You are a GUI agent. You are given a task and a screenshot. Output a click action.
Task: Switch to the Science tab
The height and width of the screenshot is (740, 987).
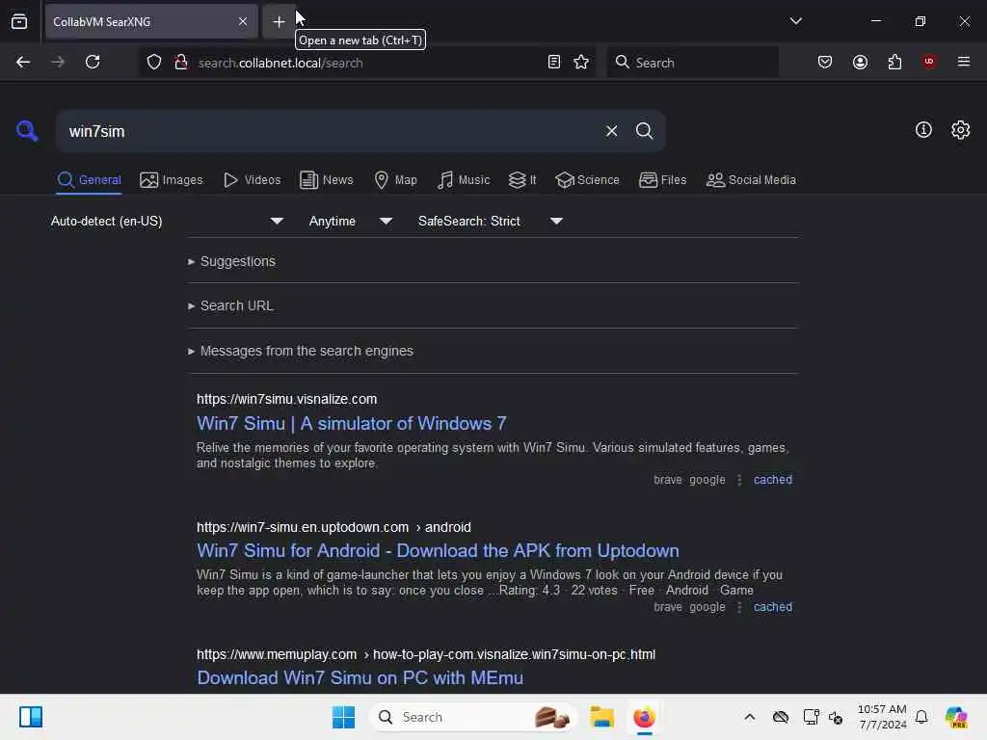click(x=587, y=180)
